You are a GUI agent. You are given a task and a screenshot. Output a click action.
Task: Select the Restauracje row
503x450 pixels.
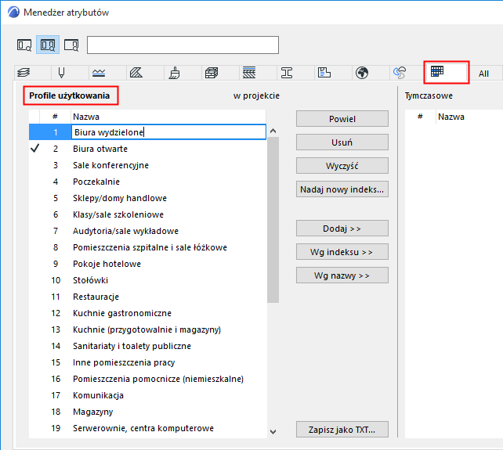[x=147, y=297]
